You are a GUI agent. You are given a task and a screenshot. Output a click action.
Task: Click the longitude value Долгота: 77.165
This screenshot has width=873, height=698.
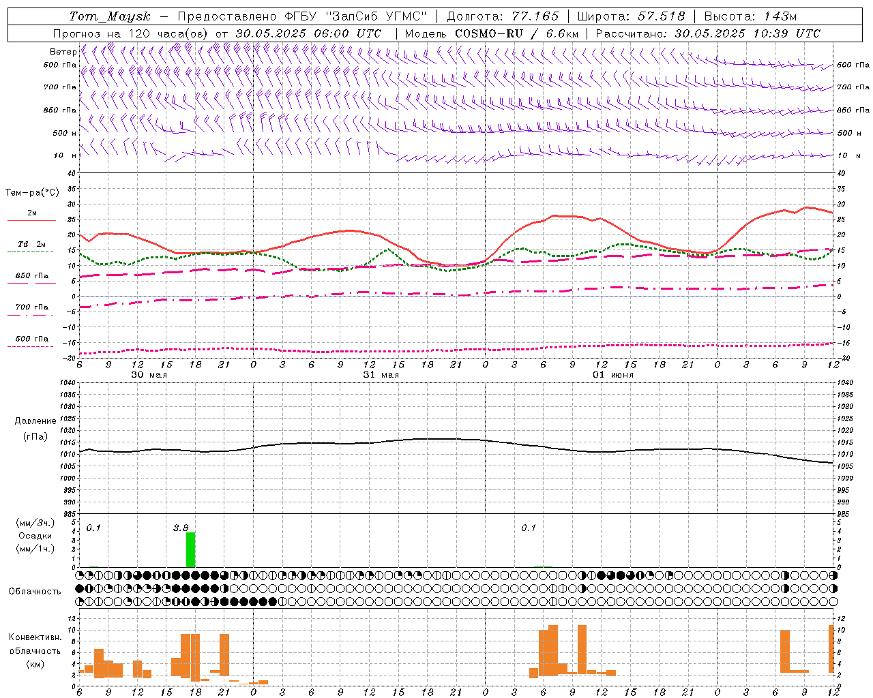click(503, 16)
